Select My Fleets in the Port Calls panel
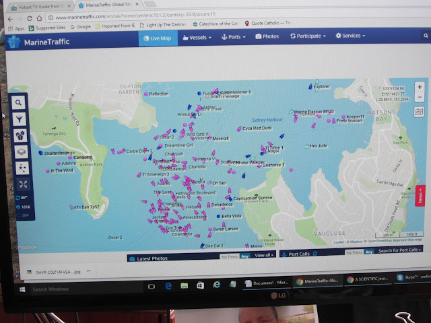This screenshot has width=431, height=323. pos(354,252)
